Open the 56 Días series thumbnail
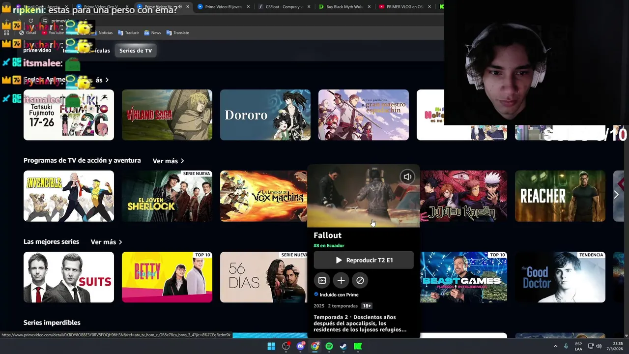 tap(263, 277)
